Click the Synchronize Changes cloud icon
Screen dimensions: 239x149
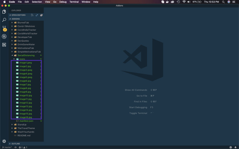pyautogui.click(x=15, y=147)
